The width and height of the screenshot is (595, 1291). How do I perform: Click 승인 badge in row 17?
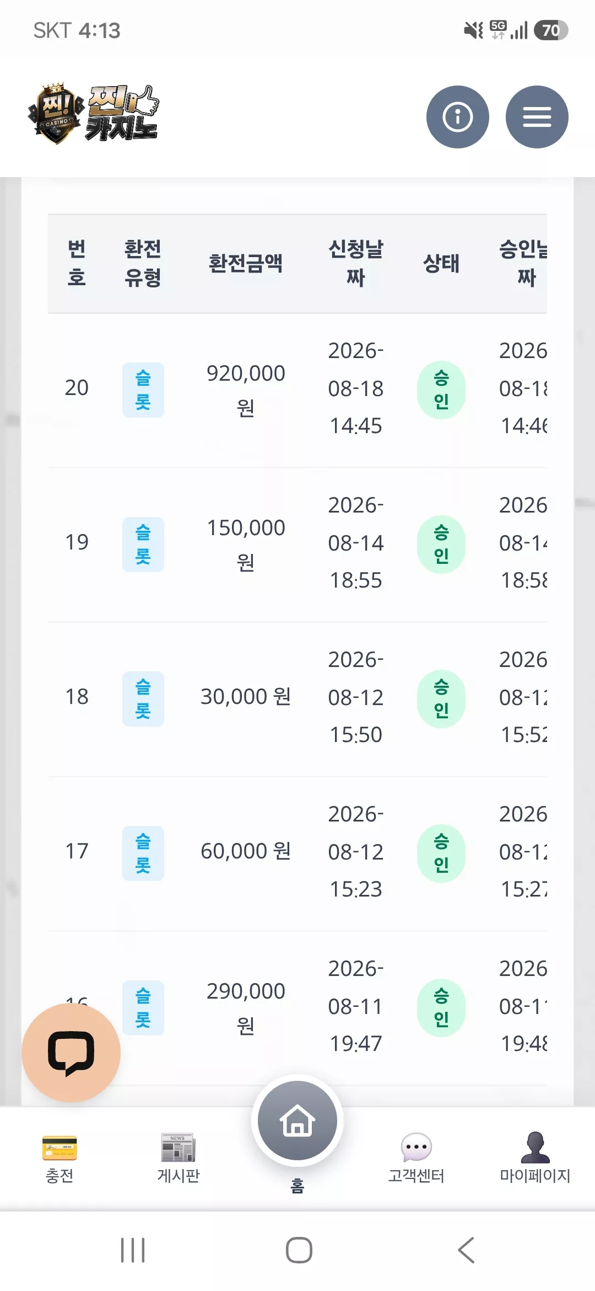[441, 853]
